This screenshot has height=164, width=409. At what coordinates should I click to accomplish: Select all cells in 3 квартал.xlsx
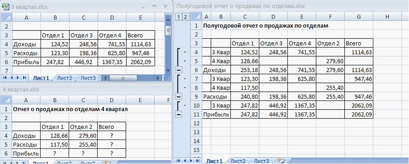click(x=6, y=17)
